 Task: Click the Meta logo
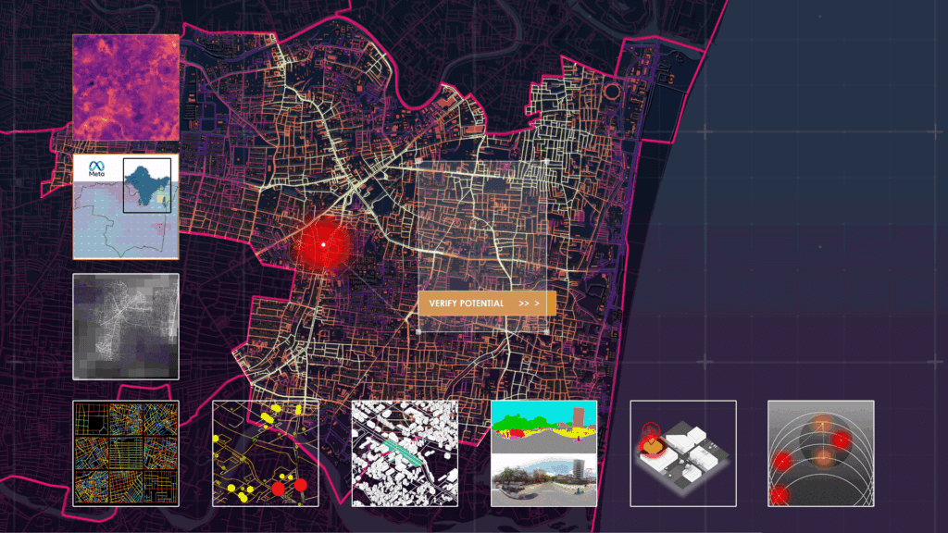[x=96, y=168]
